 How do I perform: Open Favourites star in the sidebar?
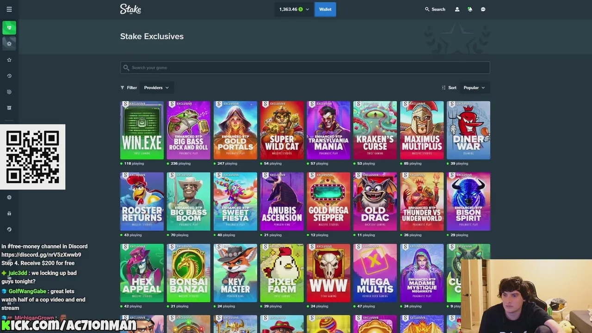click(9, 60)
